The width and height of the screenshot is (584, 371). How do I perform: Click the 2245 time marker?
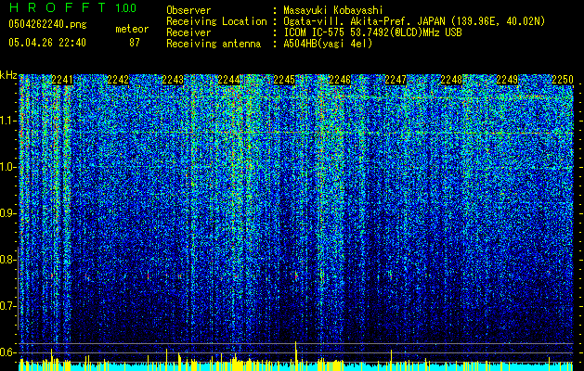[284, 80]
